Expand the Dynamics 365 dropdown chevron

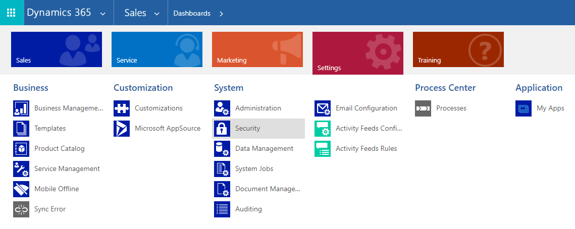point(103,14)
